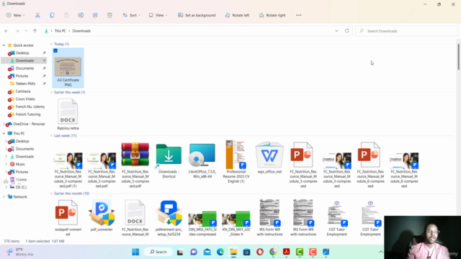Viewport: 461px width, 259px height.
Task: Select OS (C:) drive in sidebar
Action: (21, 187)
